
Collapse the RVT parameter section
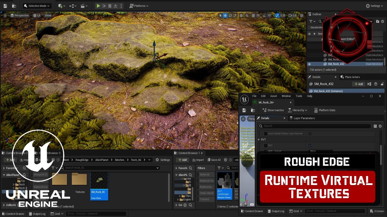(259, 140)
